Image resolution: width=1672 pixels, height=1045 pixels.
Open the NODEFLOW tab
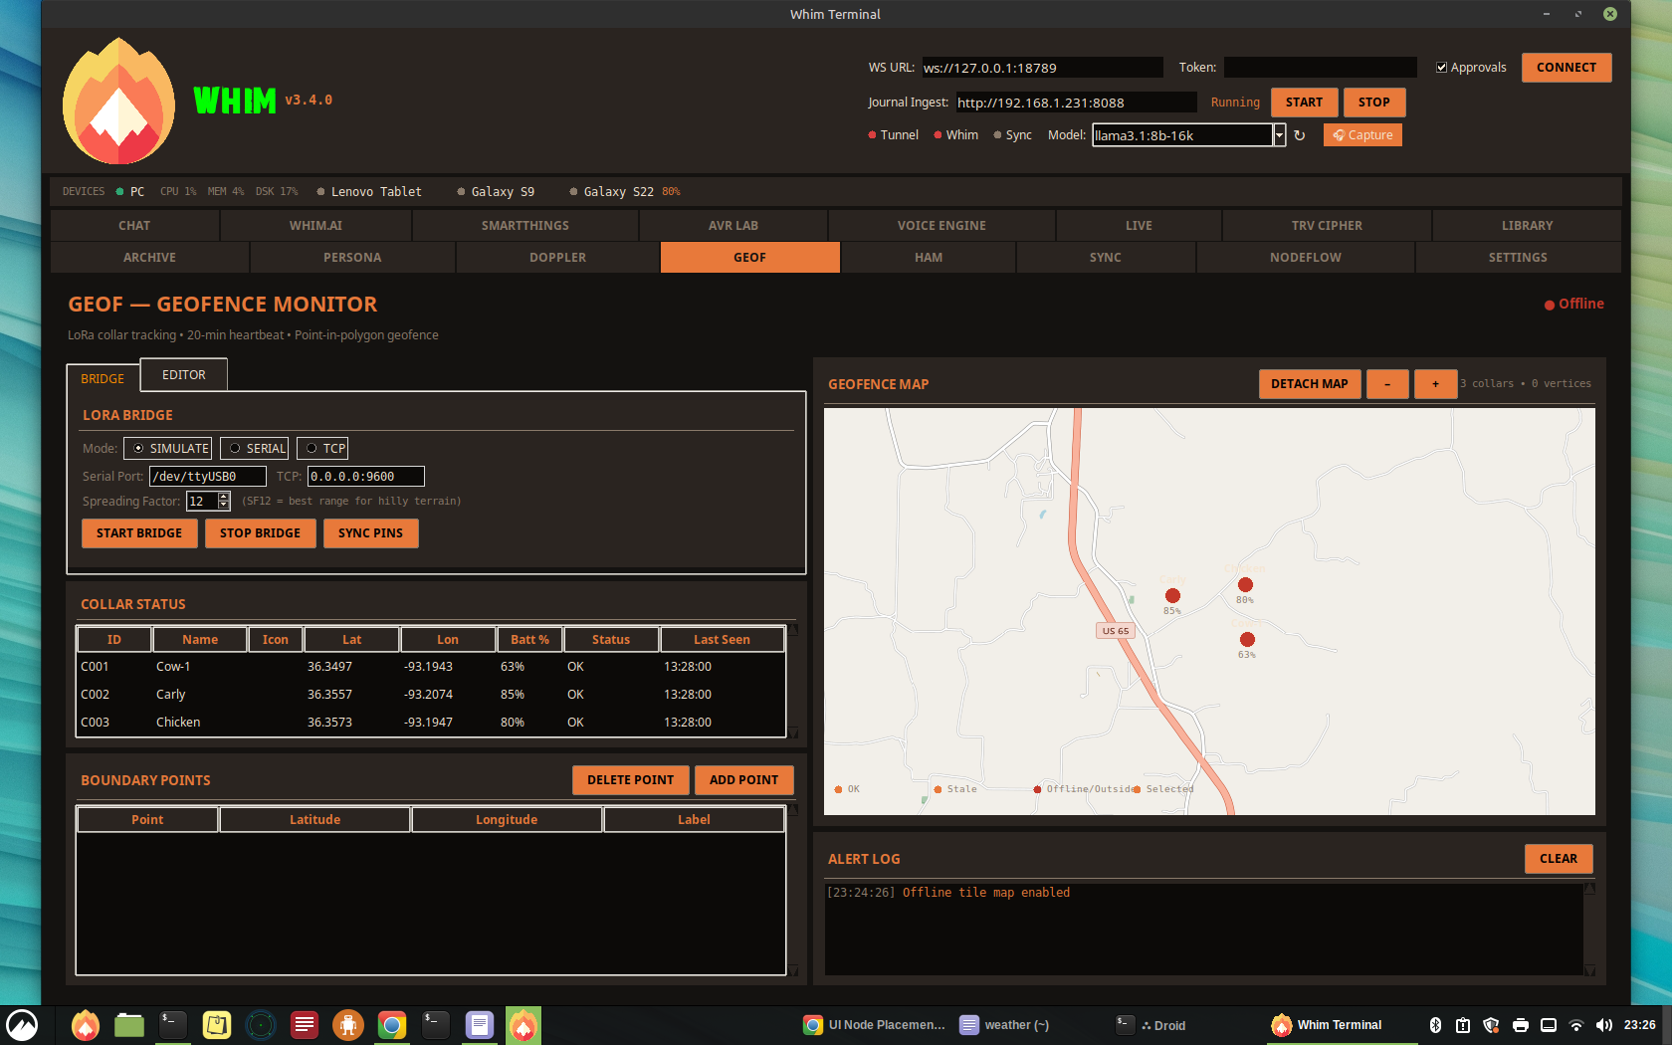1305,258
